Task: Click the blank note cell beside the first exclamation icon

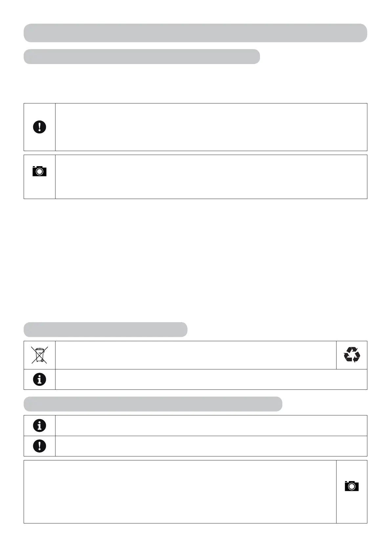Action: click(211, 127)
